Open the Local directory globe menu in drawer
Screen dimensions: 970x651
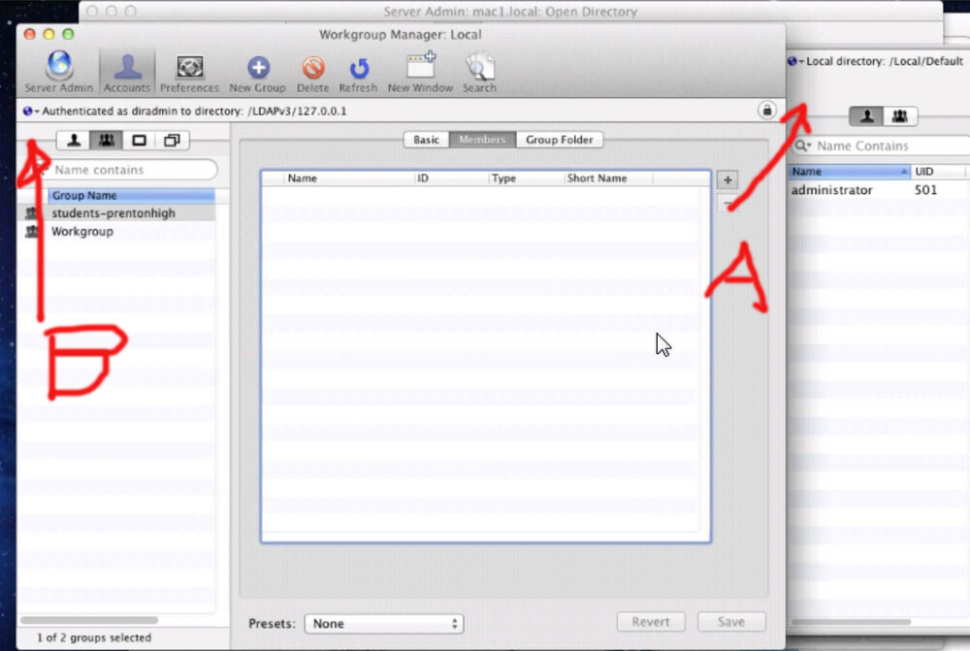pyautogui.click(x=795, y=61)
